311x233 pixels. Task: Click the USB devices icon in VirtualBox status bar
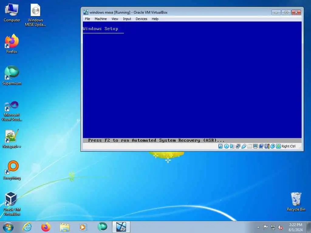coord(244,146)
